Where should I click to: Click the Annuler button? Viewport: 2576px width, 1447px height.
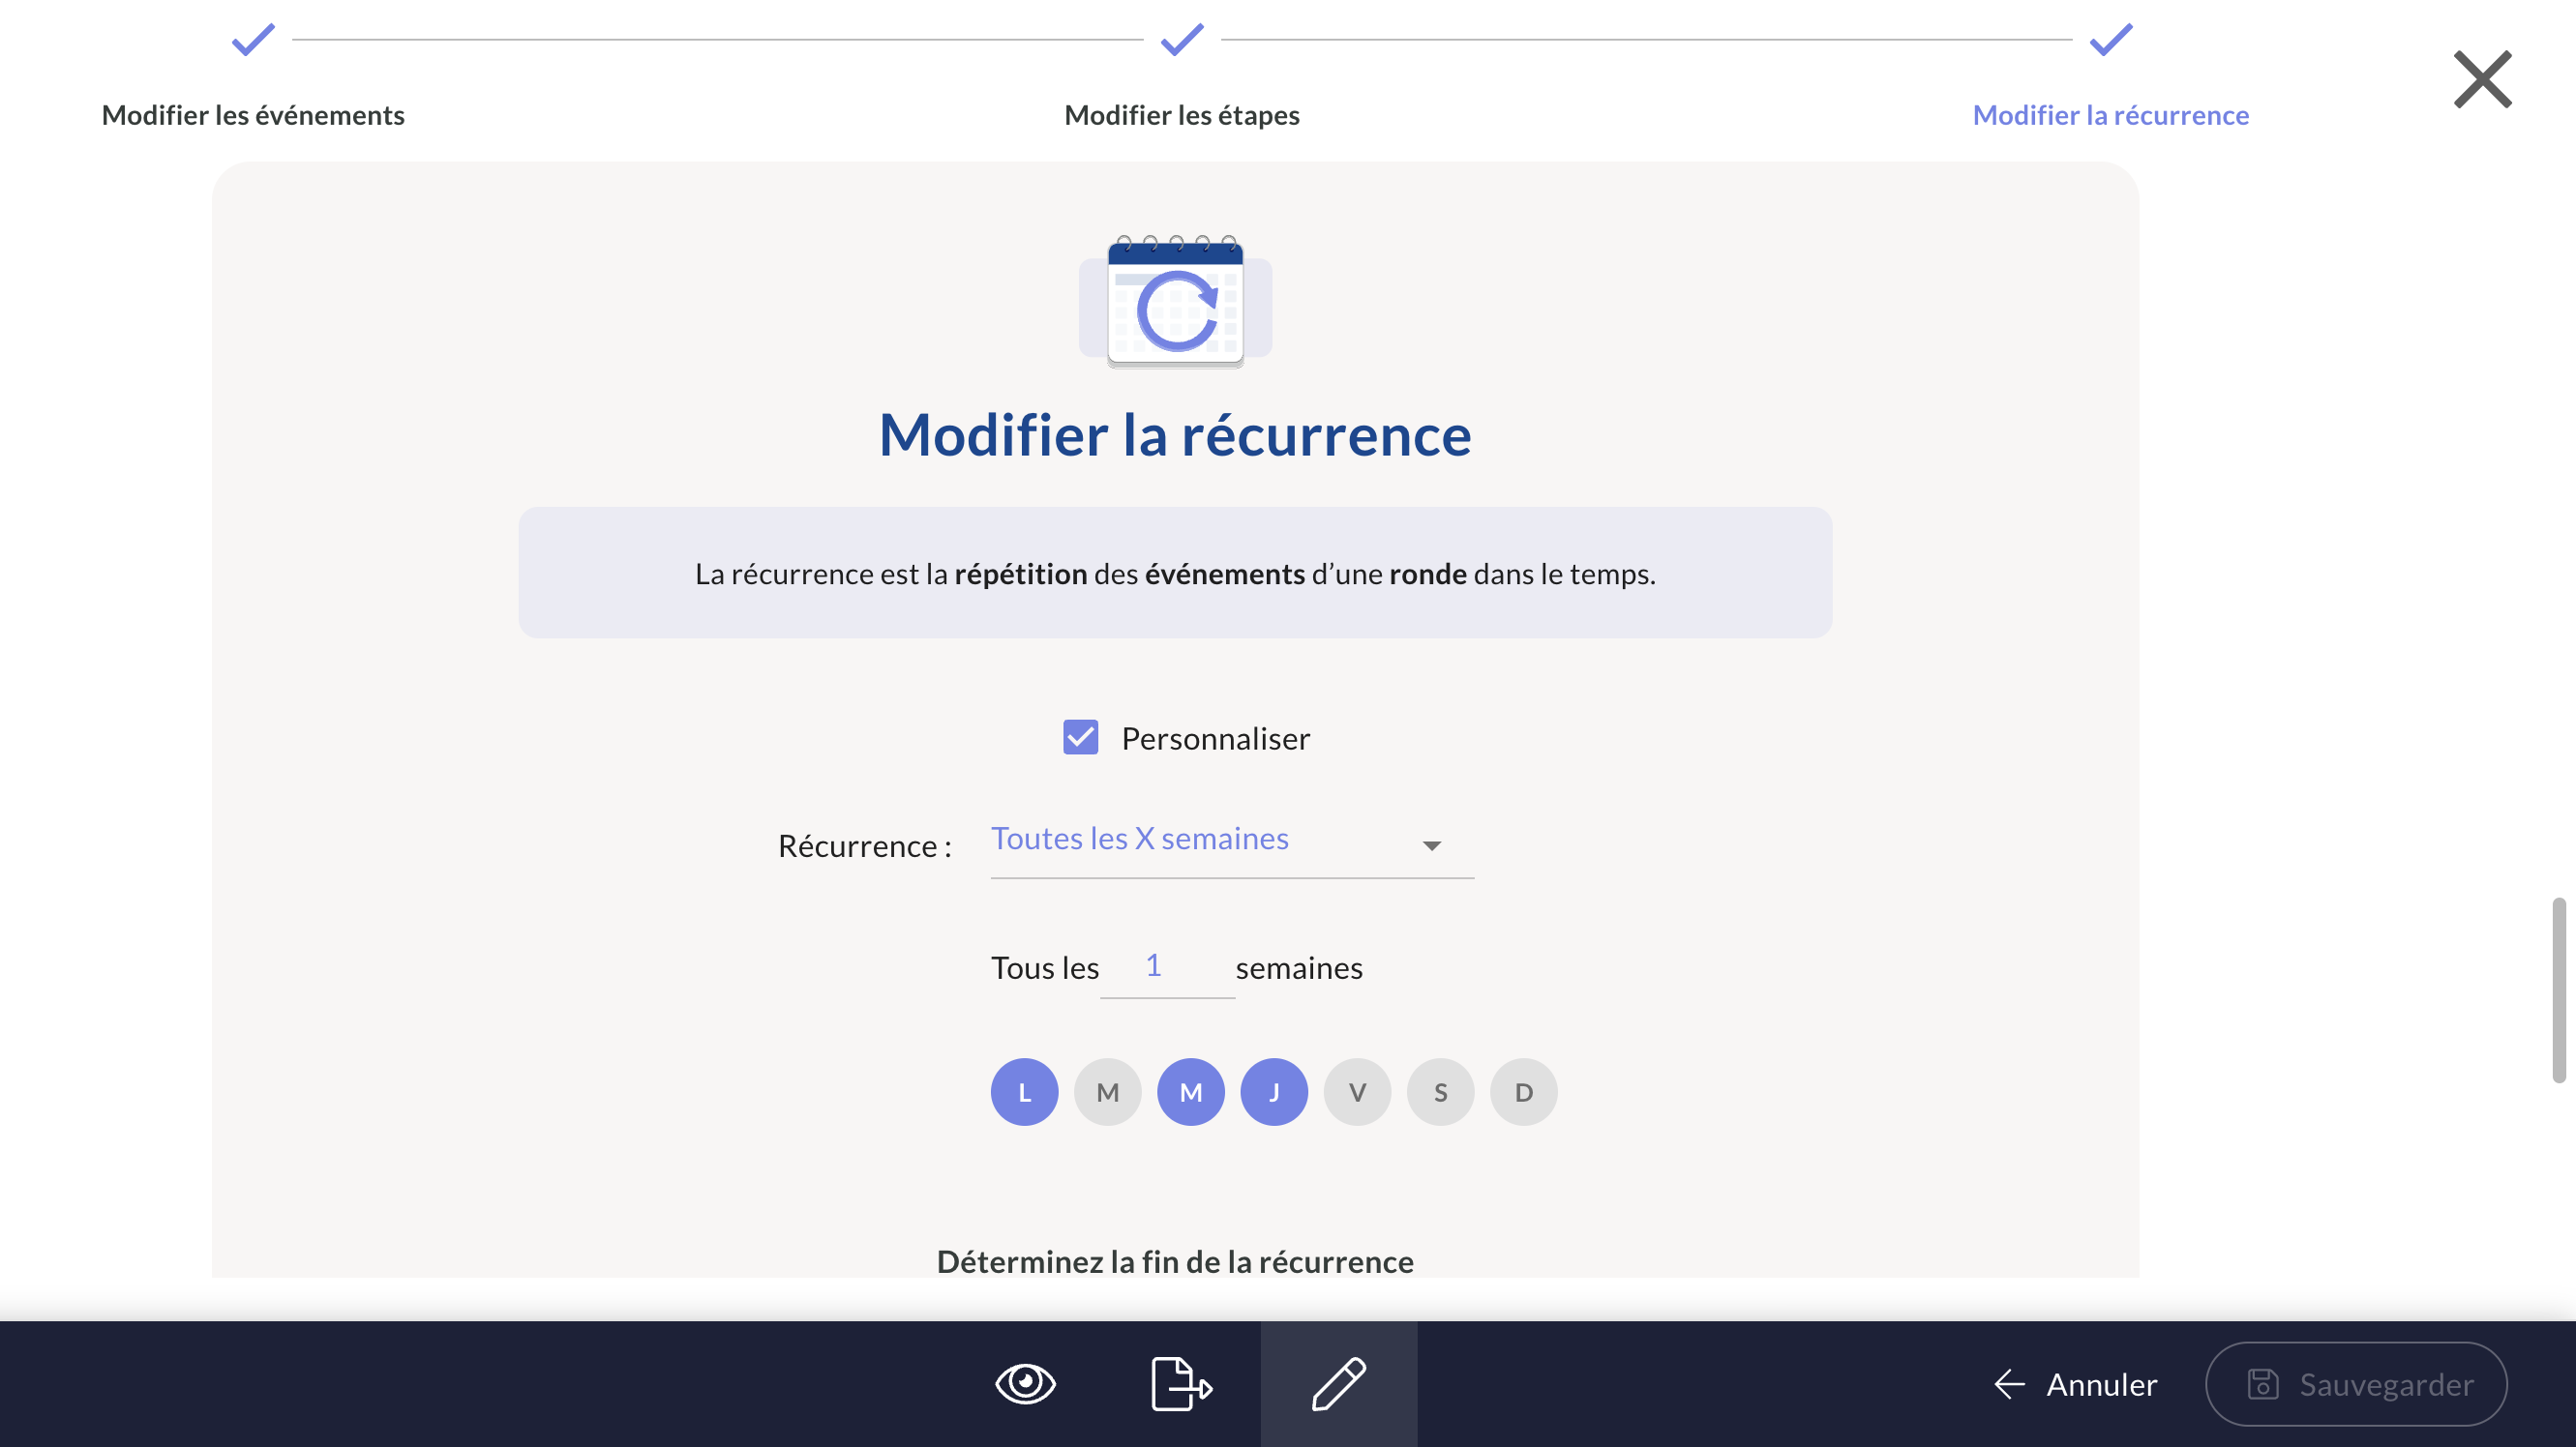2076,1383
